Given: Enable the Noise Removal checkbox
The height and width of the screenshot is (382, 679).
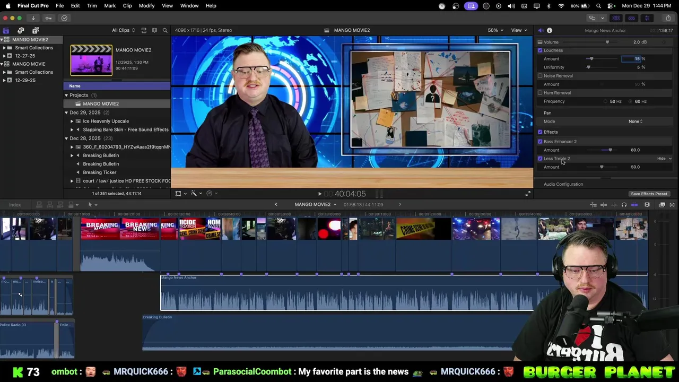Looking at the screenshot, I should (540, 76).
